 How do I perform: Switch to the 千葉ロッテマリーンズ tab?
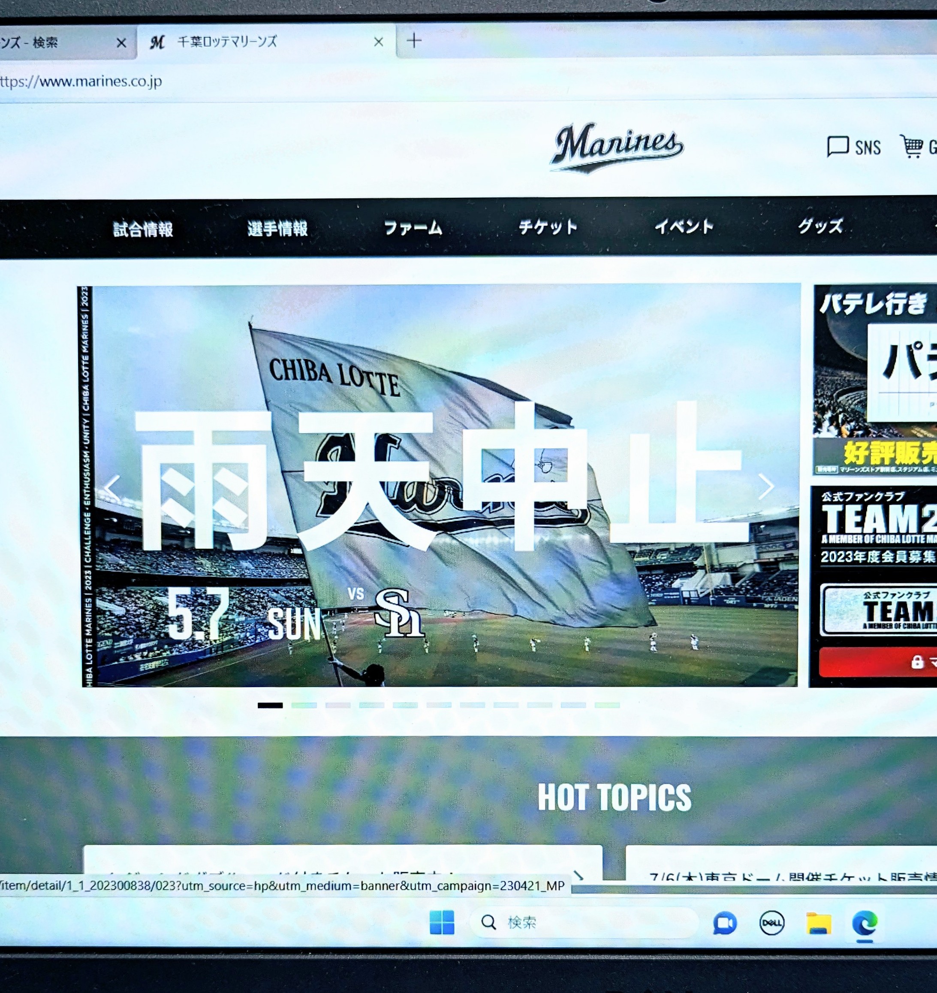266,42
